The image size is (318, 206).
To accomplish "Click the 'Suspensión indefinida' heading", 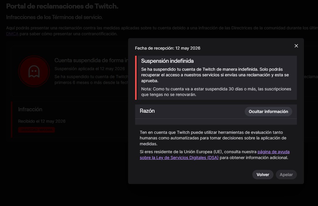I will click(x=167, y=61).
